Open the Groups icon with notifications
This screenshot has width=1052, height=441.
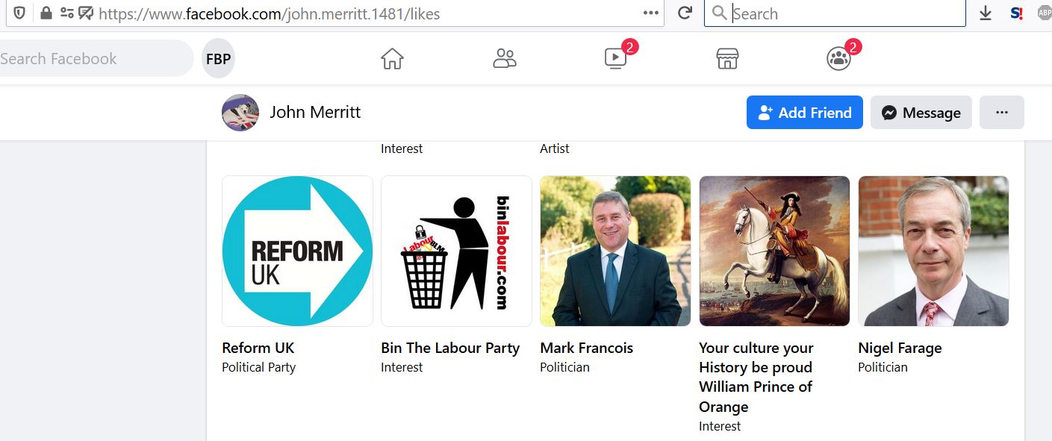(838, 58)
